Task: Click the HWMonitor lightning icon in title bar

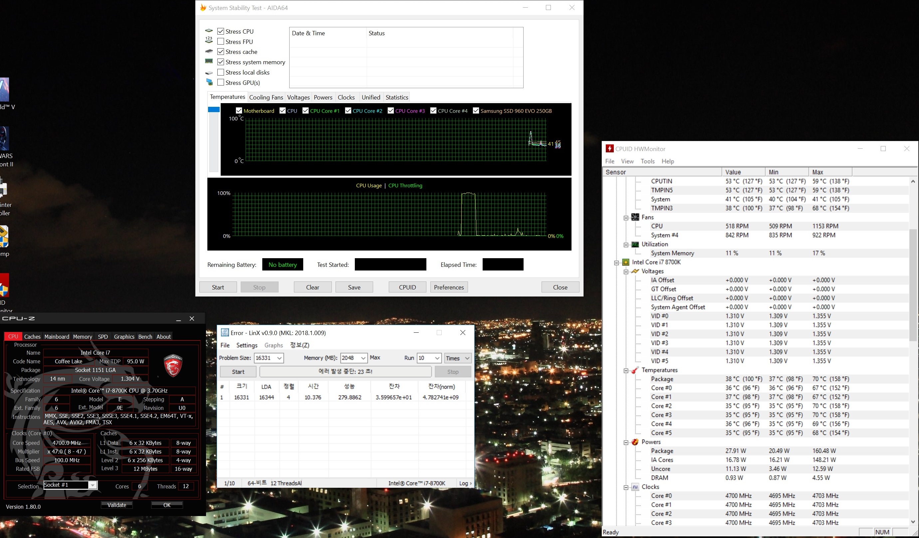Action: point(609,149)
